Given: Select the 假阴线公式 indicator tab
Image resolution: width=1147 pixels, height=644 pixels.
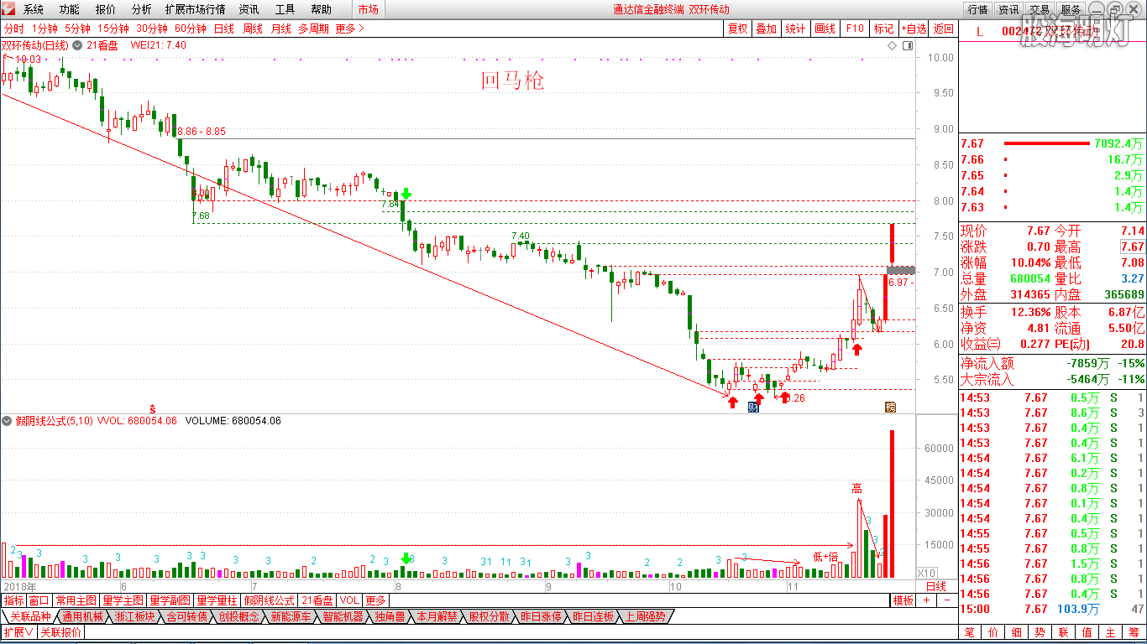Looking at the screenshot, I should pyautogui.click(x=270, y=600).
